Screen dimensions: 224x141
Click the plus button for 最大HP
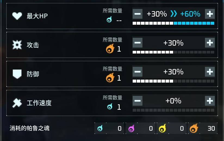210,14
